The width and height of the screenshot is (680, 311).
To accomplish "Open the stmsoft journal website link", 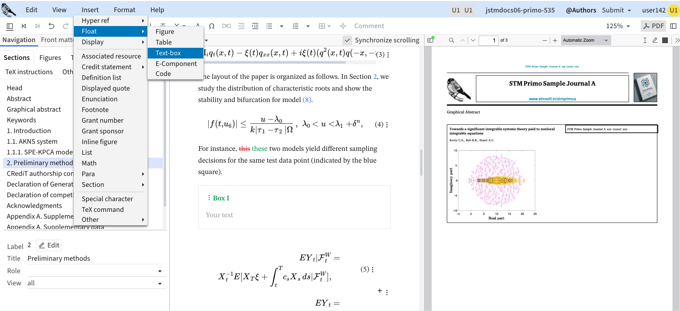I will tap(552, 99).
